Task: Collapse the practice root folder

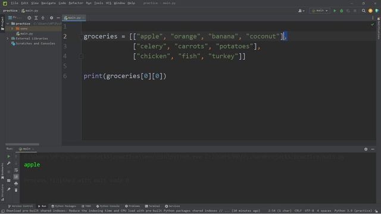Action: 8,24
